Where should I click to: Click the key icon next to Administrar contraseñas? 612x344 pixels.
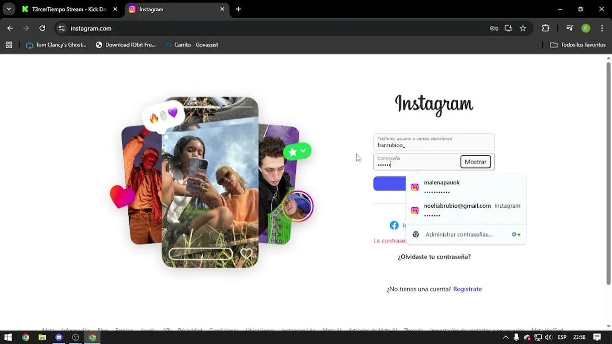click(516, 234)
